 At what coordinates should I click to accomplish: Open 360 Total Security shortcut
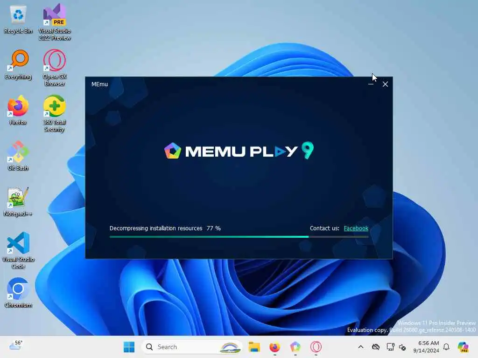[x=55, y=114]
